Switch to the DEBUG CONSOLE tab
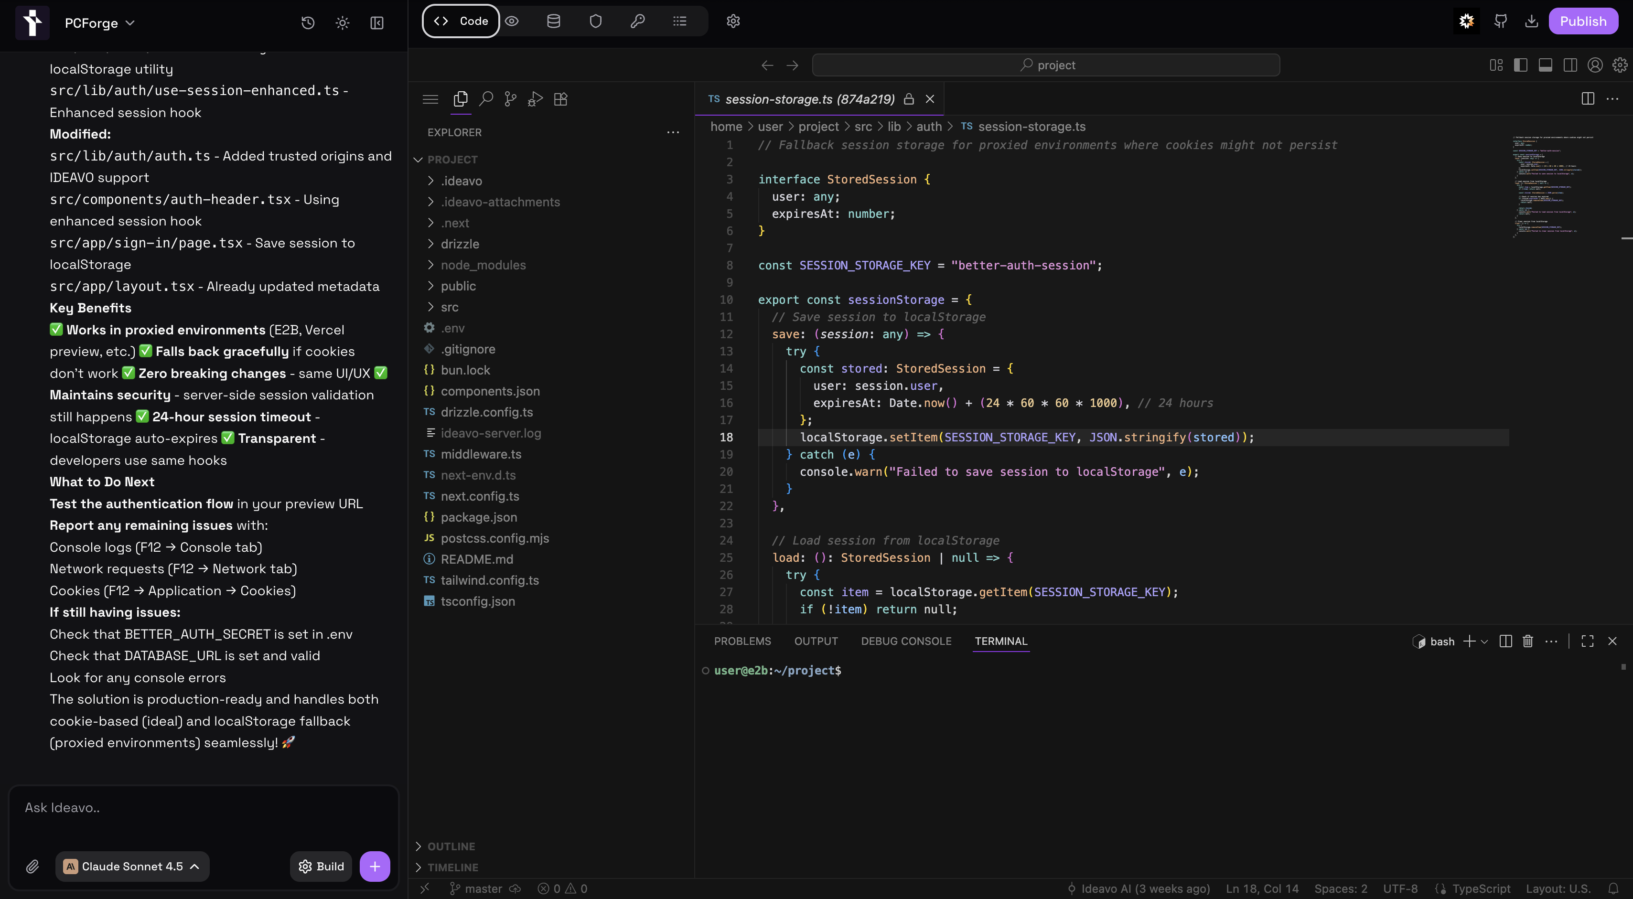 tap(906, 641)
